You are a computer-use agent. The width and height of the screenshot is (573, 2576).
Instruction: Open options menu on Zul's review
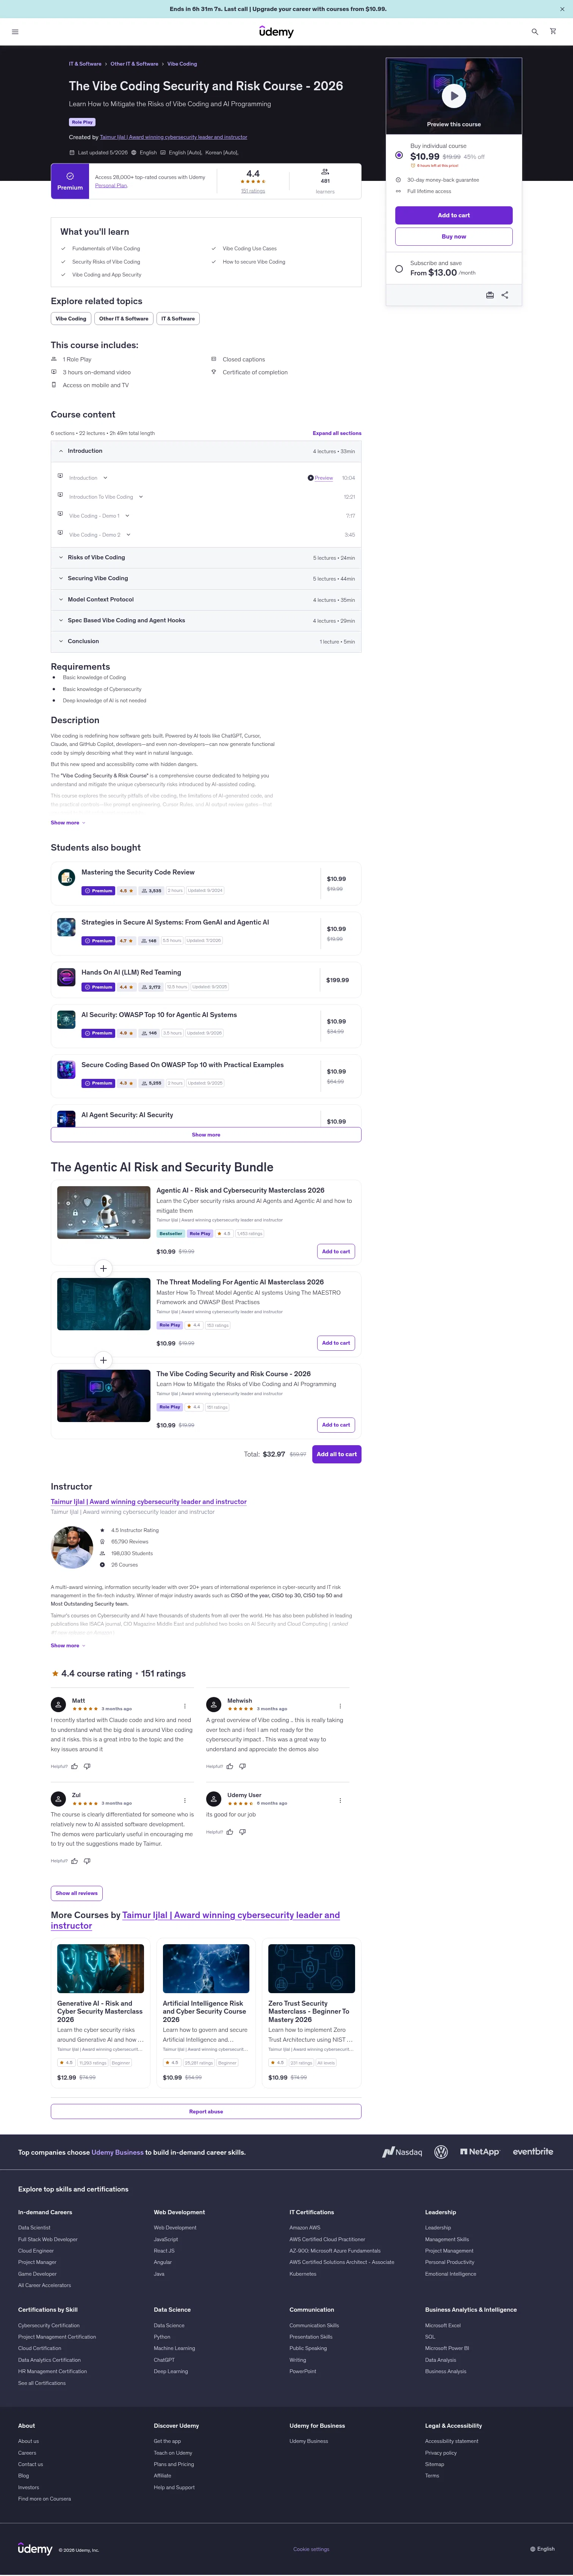(185, 1800)
